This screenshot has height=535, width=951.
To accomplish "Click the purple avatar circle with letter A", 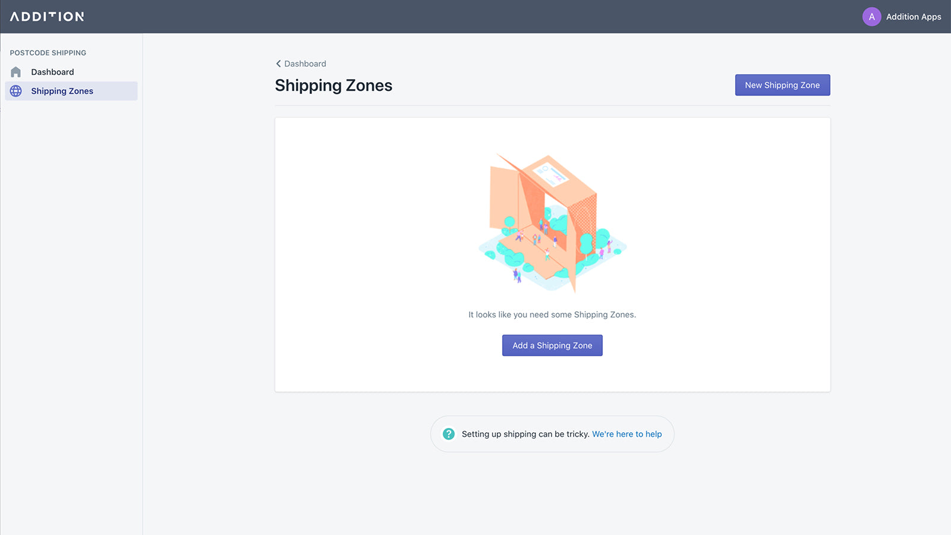I will [x=871, y=17].
